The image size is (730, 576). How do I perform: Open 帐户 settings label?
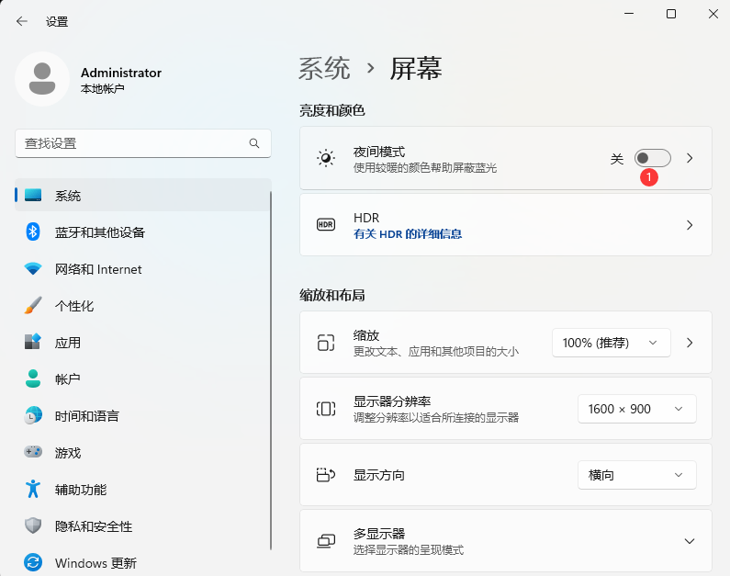click(68, 379)
